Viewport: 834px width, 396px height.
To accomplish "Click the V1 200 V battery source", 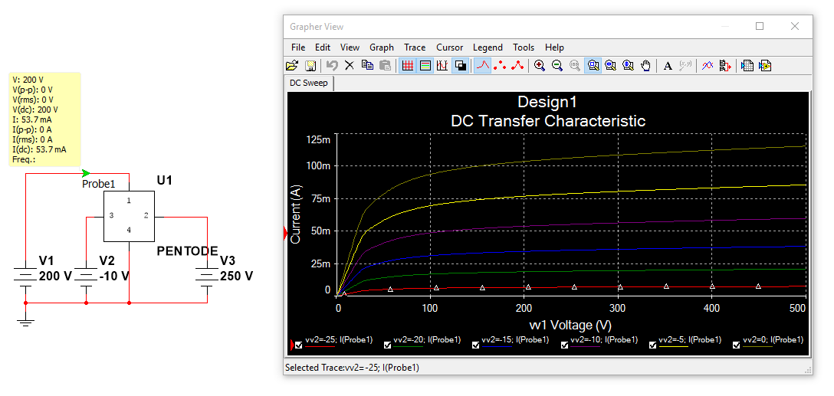I will pos(25,277).
